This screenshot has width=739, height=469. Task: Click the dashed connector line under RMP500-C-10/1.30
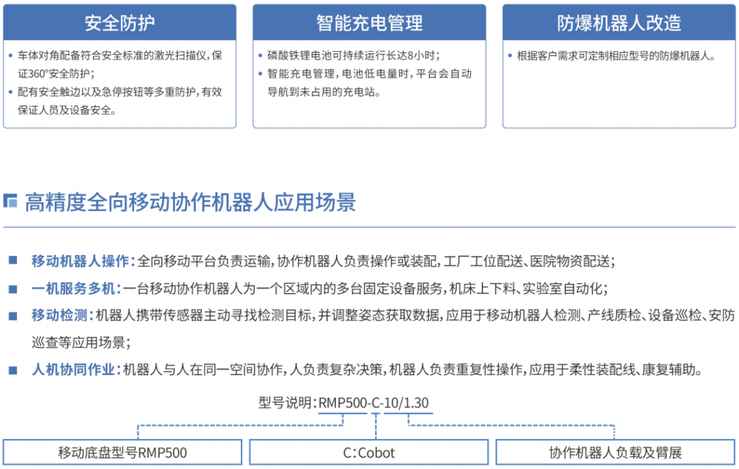coord(374,424)
